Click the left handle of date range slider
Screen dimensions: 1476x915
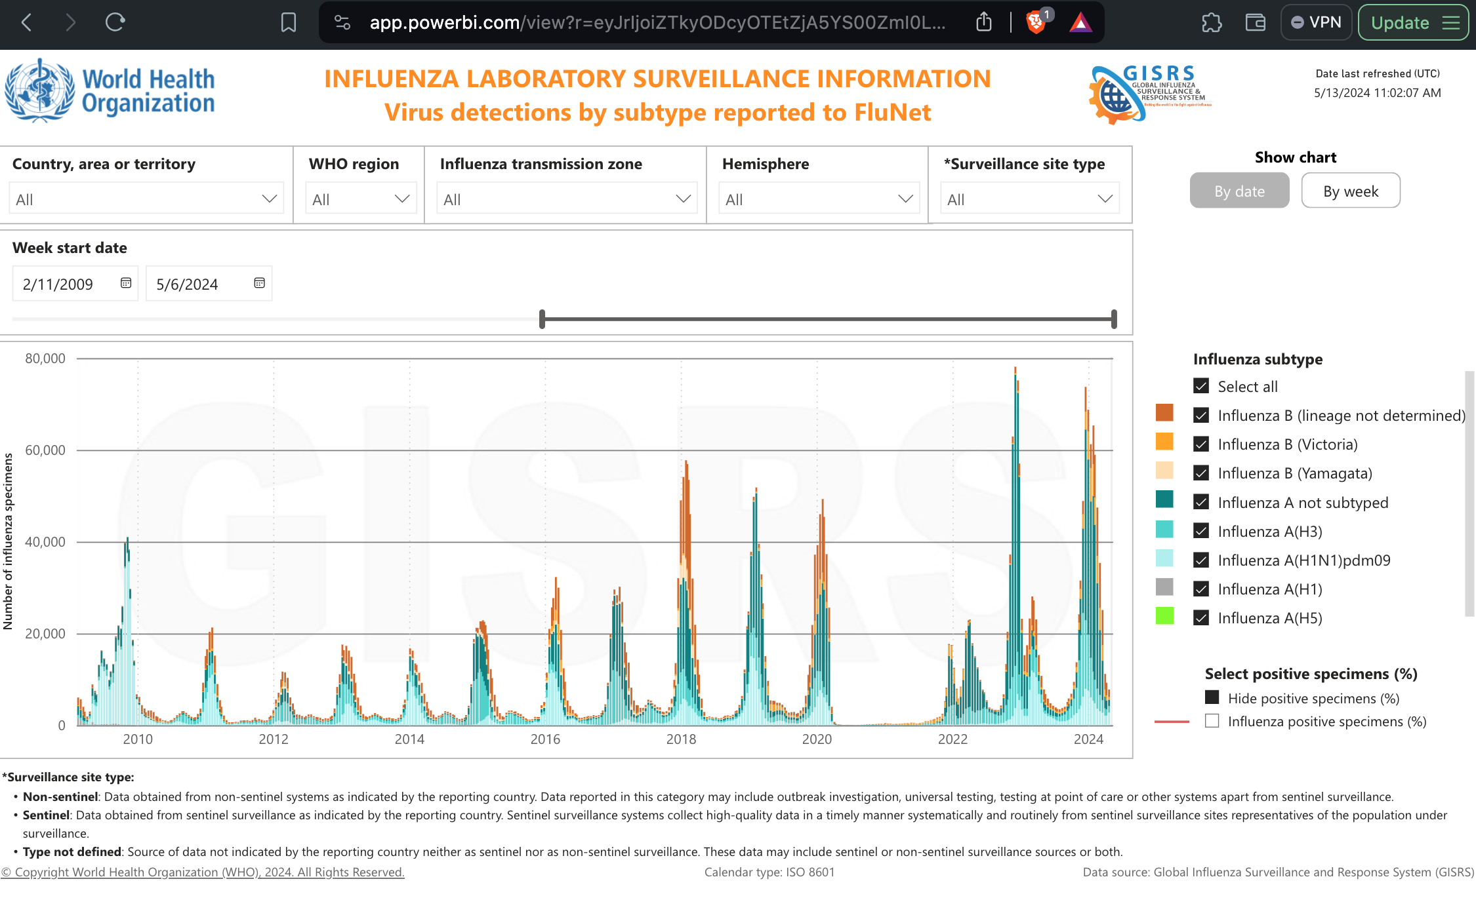click(542, 319)
